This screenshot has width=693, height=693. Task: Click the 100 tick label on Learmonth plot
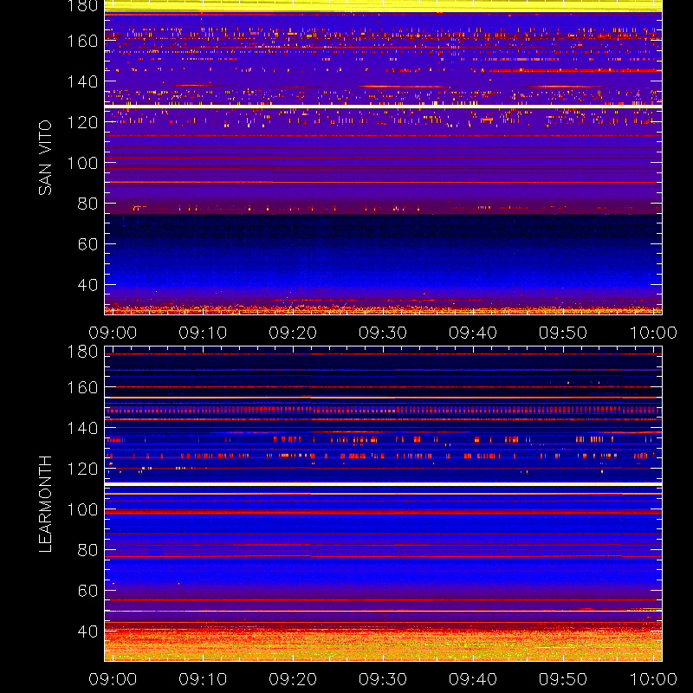pyautogui.click(x=82, y=509)
